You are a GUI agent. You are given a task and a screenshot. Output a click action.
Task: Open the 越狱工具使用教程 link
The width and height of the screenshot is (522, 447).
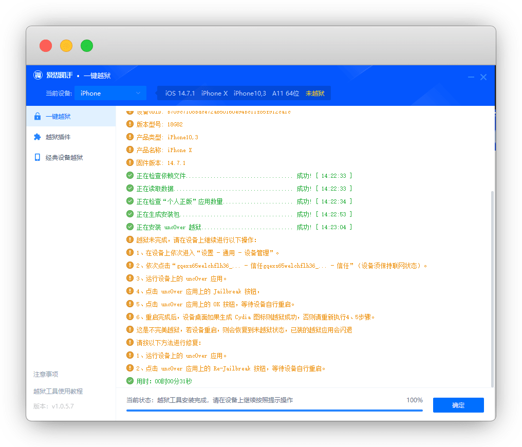(58, 392)
